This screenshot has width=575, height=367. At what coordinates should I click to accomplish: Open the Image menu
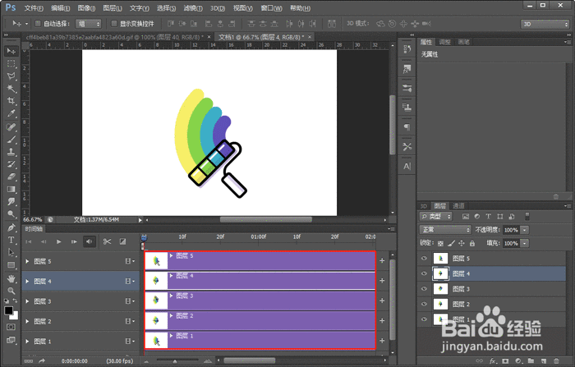click(x=86, y=8)
